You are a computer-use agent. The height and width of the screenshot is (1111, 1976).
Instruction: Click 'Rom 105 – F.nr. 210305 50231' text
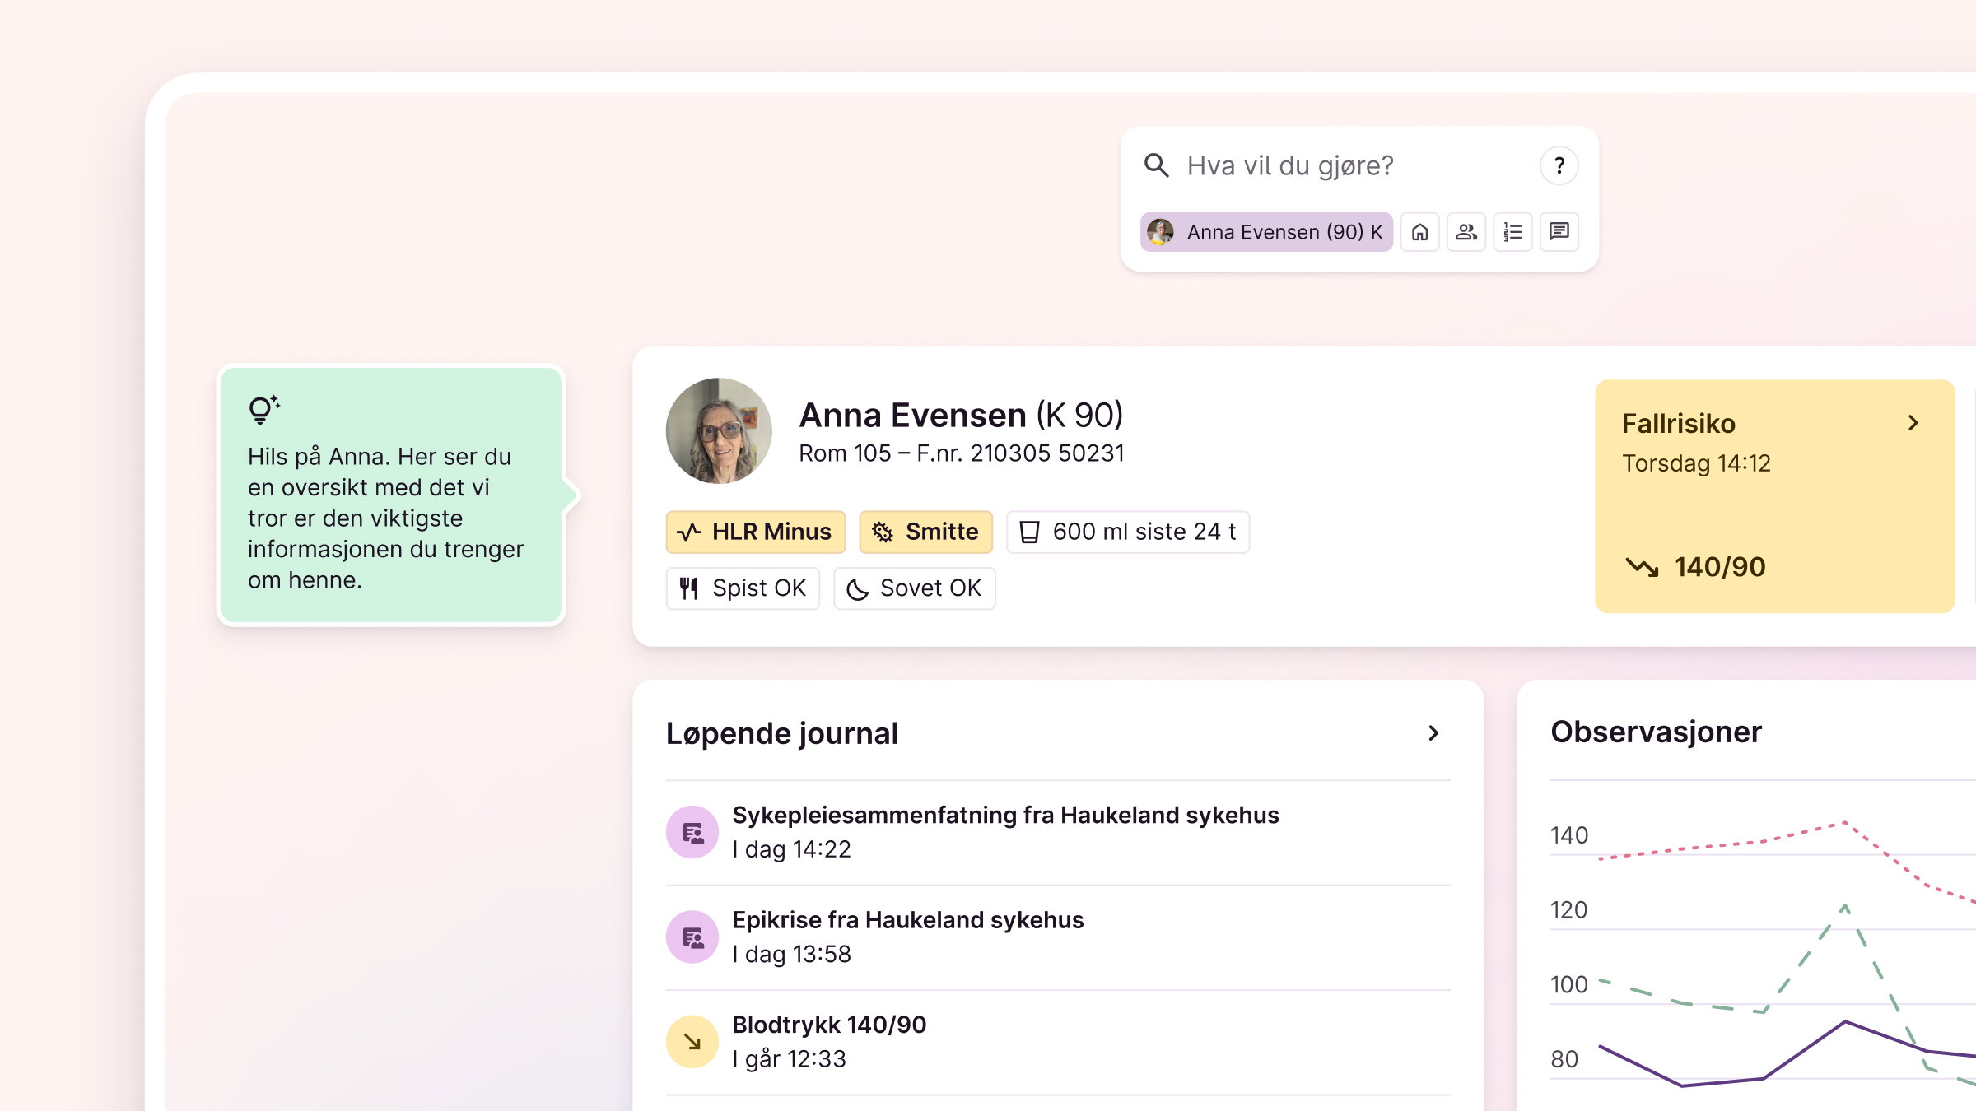tap(962, 453)
